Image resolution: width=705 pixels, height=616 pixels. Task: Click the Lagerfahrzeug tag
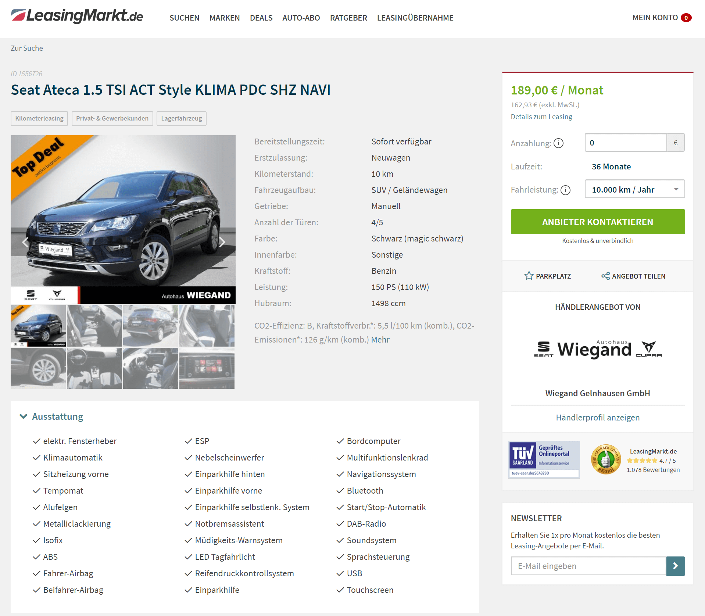pyautogui.click(x=182, y=118)
